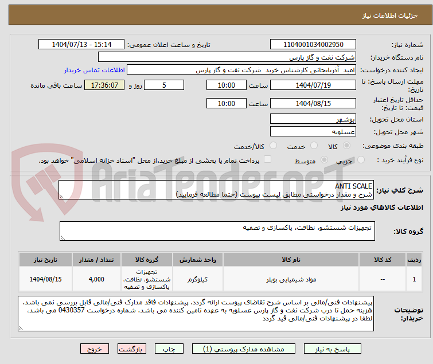Click the گروه کالا text area

coord(217,231)
